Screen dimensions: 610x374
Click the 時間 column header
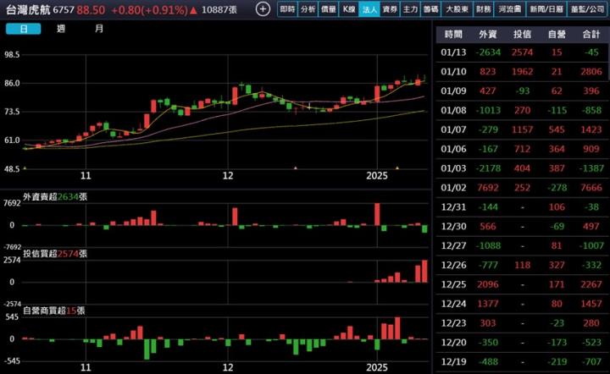coord(453,34)
